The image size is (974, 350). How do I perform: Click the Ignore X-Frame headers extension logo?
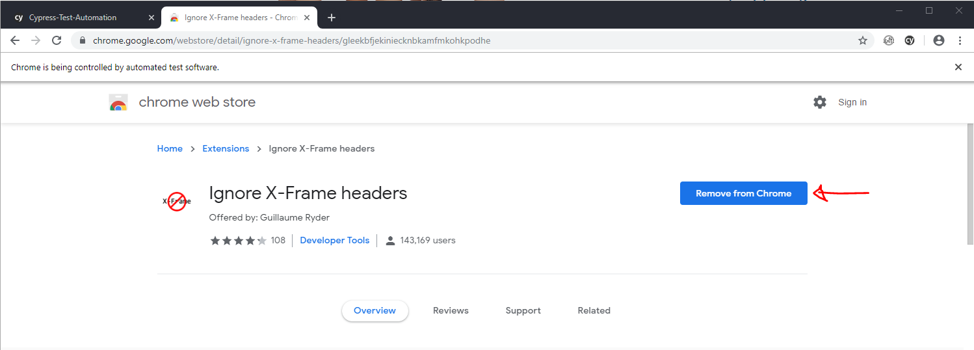click(177, 202)
